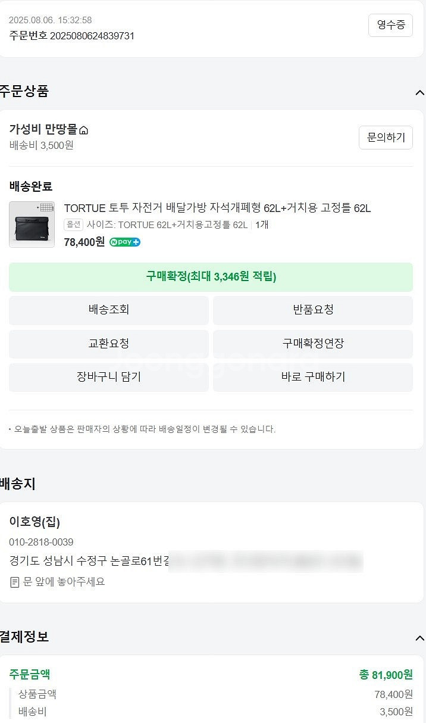The image size is (426, 723).
Task: Click the phone number 010-2818-0039
Action: (41, 542)
